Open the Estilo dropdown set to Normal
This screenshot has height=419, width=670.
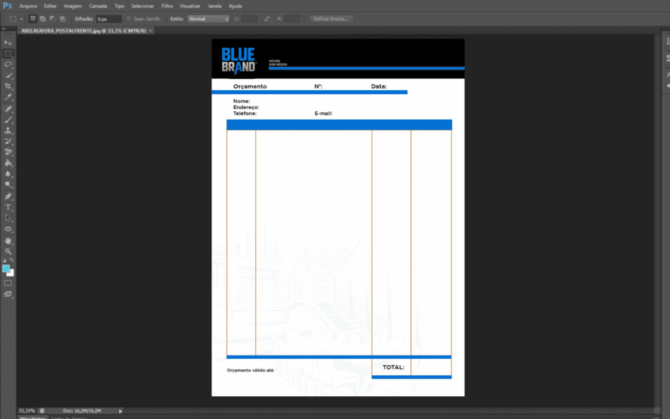208,19
